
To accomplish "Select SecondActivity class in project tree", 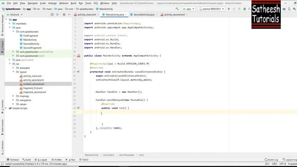I will point(31,44).
